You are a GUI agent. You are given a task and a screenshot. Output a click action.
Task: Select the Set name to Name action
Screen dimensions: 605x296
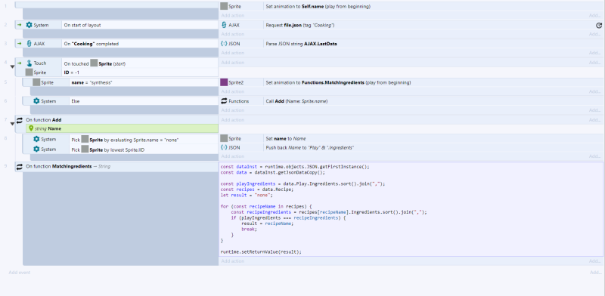click(433, 138)
